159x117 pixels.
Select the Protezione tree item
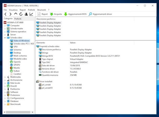(x=13, y=95)
